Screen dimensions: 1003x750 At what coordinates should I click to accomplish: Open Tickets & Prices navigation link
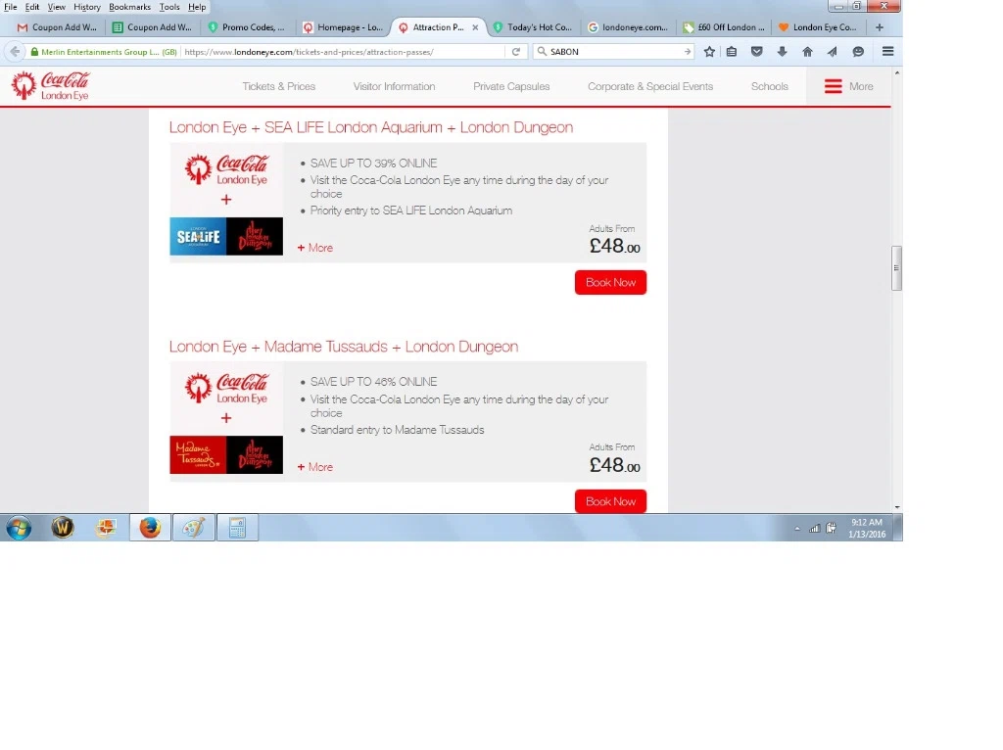tap(279, 86)
